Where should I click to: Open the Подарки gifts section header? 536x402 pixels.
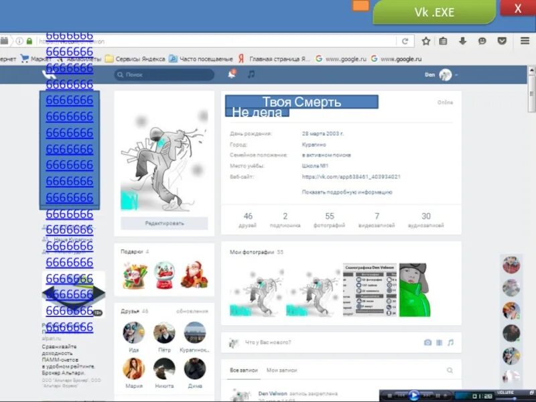[135, 251]
